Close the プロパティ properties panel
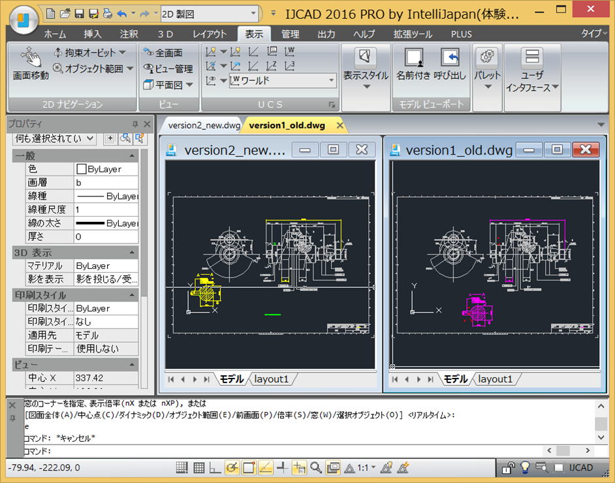 pyautogui.click(x=147, y=124)
